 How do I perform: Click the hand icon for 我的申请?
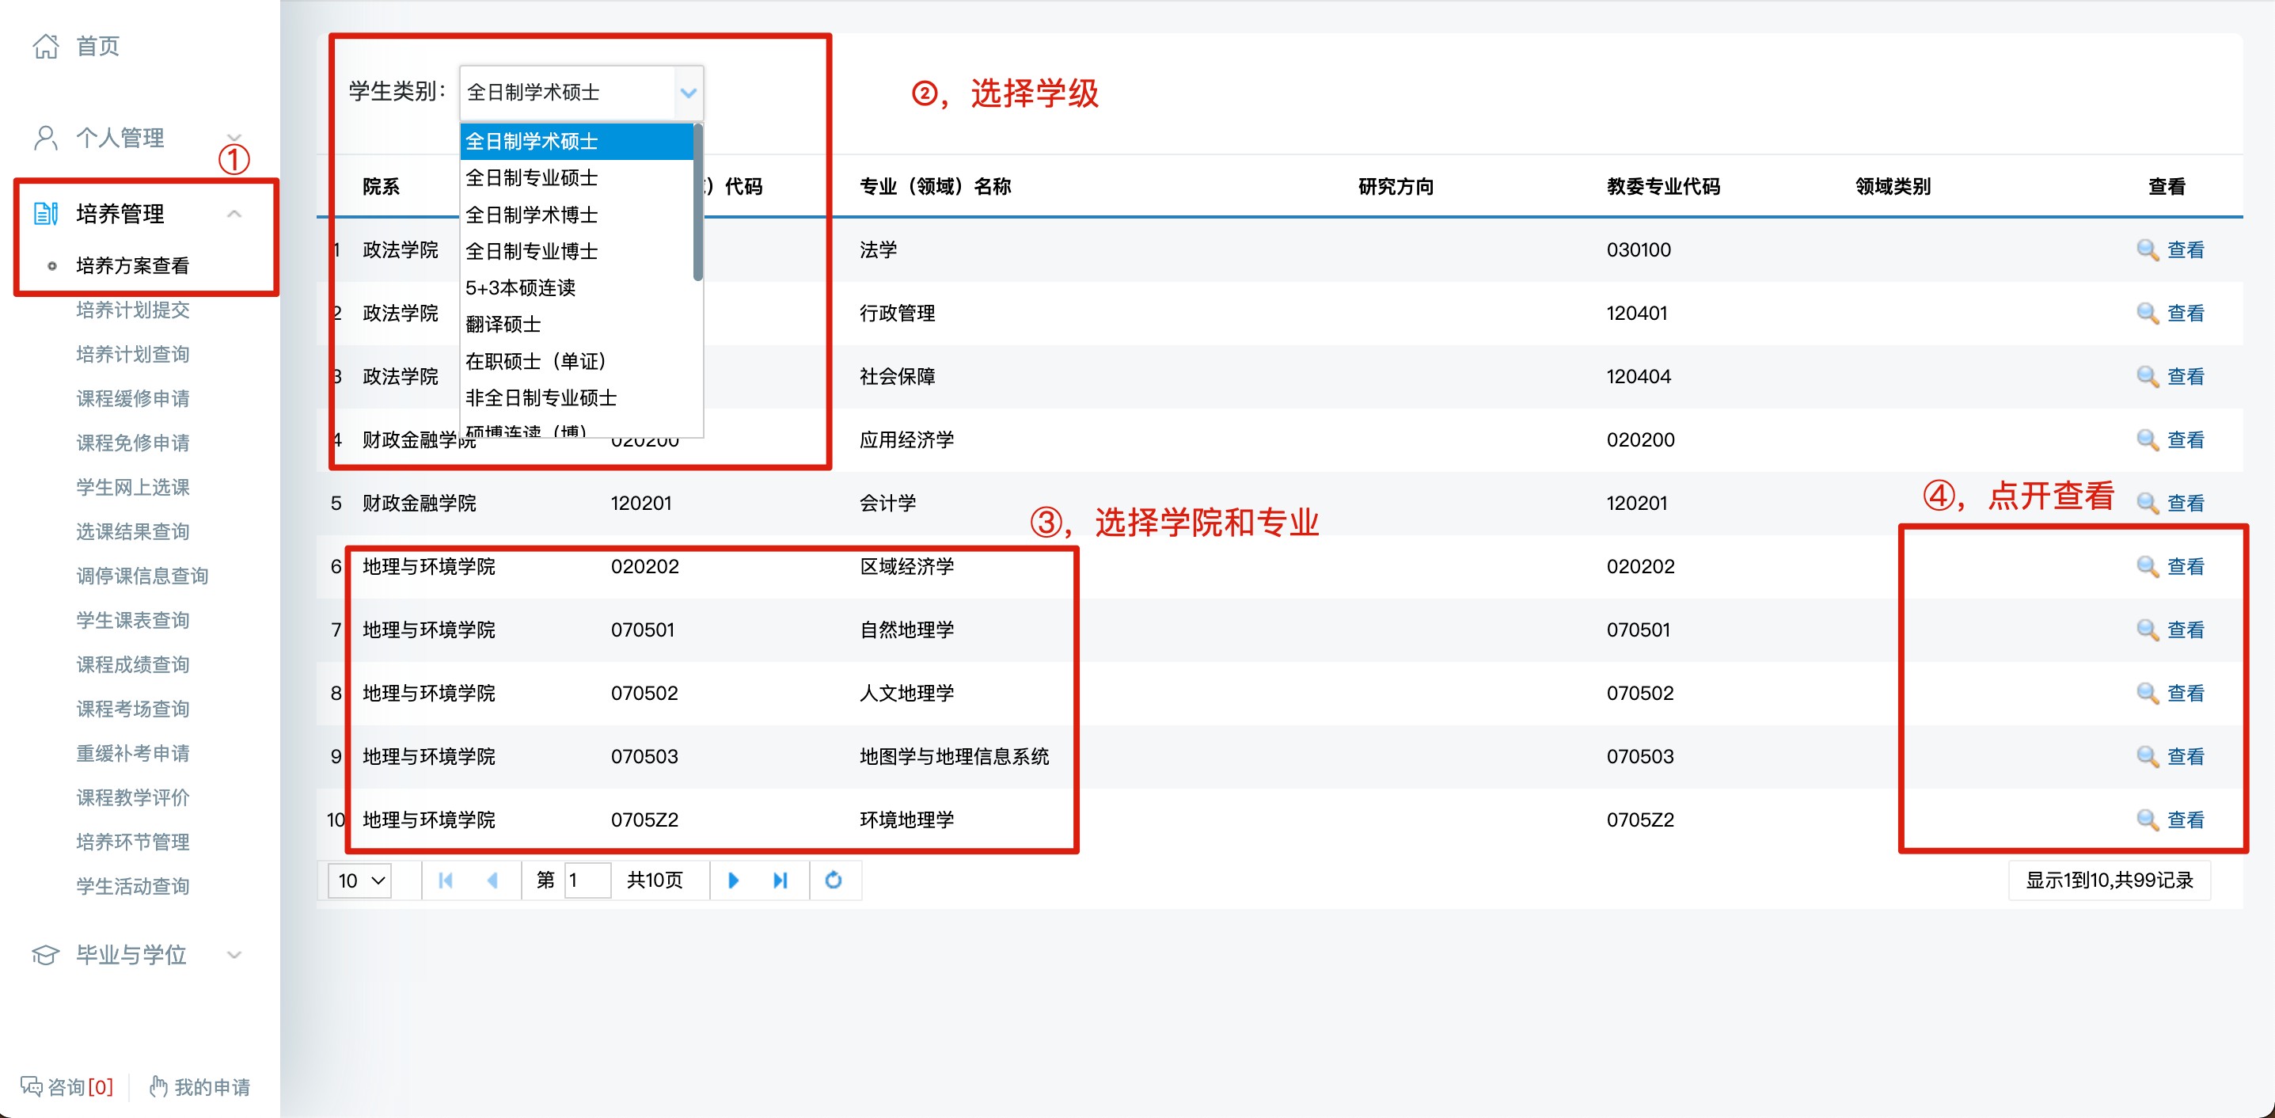coord(158,1086)
